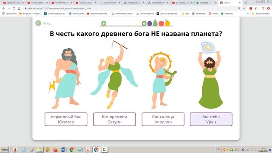The height and width of the screenshot is (153, 272).
Task: Click the kiwi slice beside the plum
Action: pos(144,23)
